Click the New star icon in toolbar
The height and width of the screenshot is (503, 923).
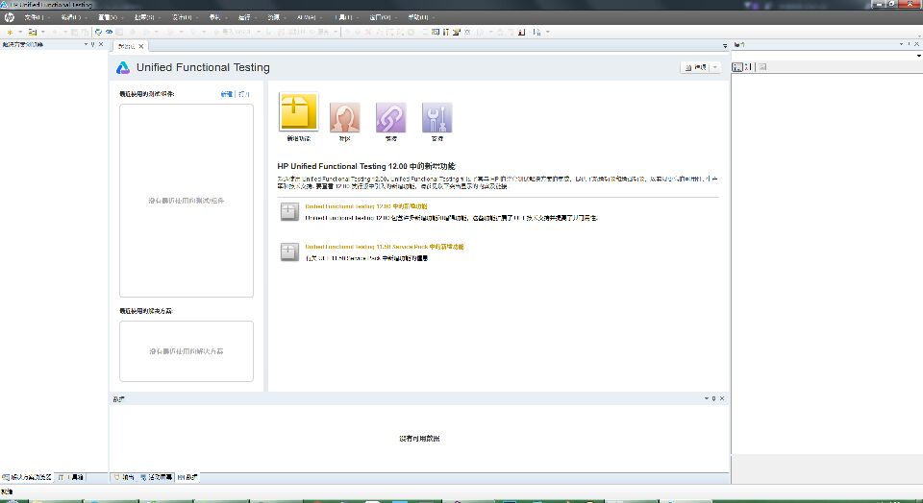point(9,32)
